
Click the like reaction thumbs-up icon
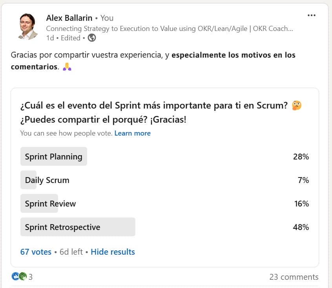click(x=15, y=277)
